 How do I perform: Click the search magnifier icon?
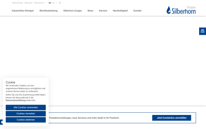[x=60, y=3]
